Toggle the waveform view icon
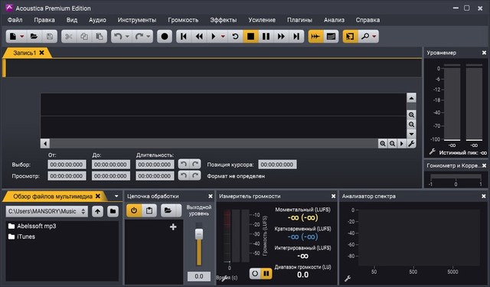The image size is (490, 287). [x=315, y=37]
